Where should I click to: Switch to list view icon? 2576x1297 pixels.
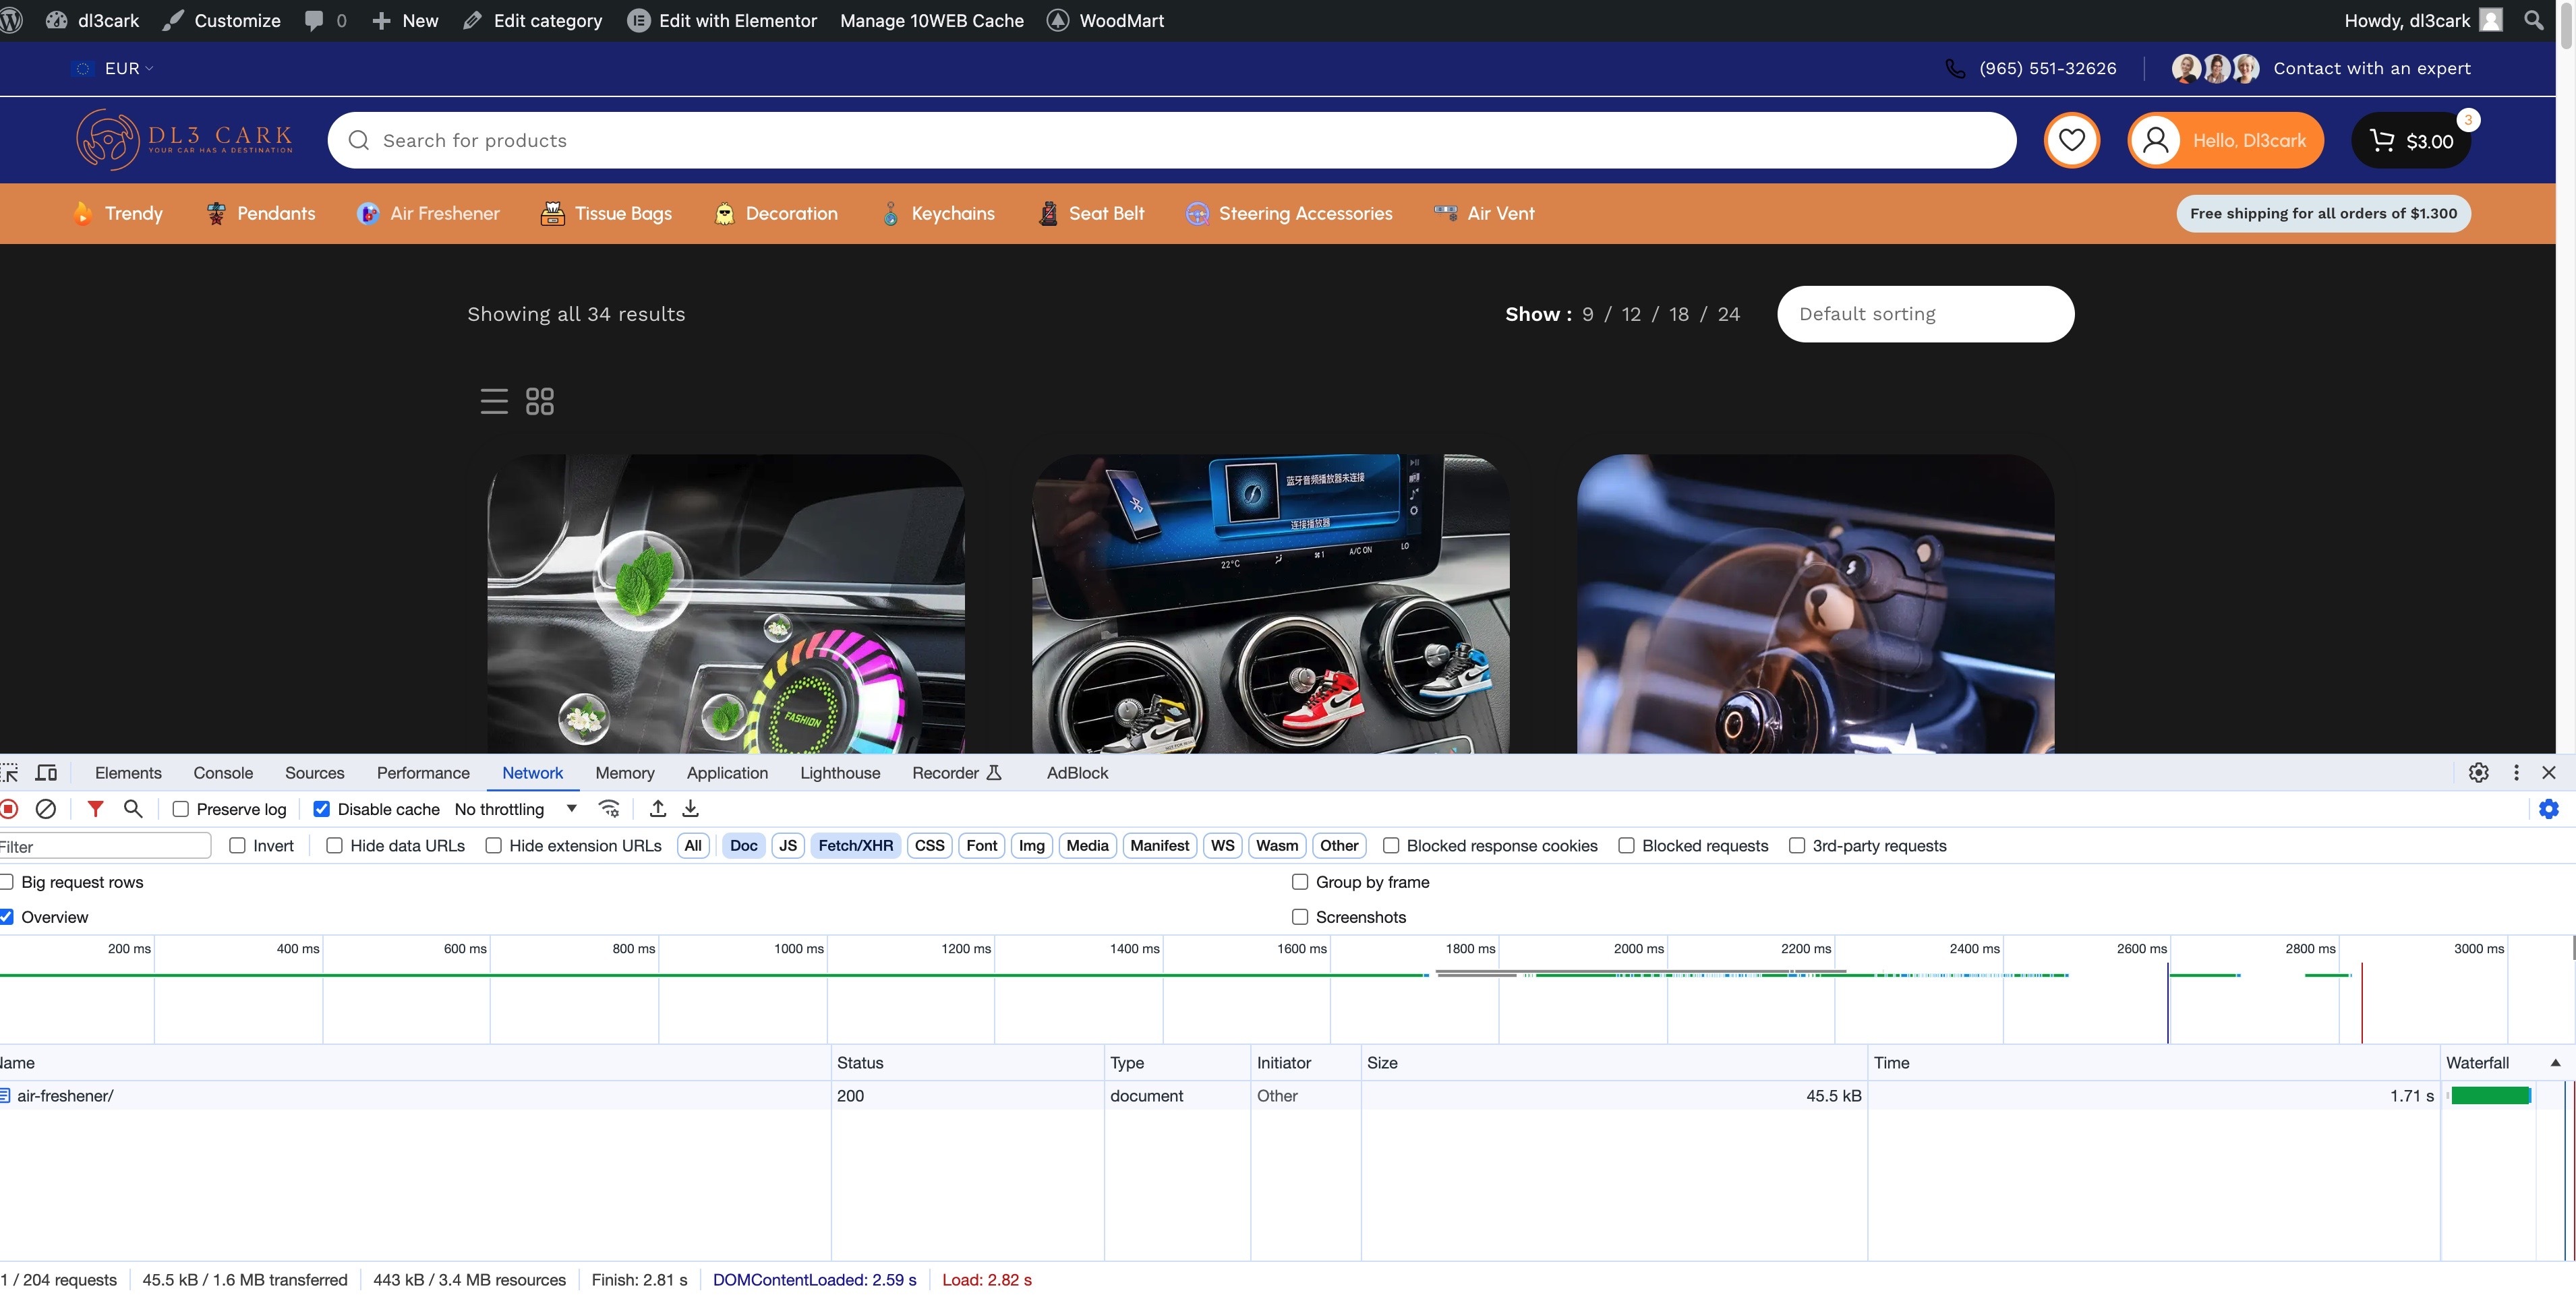point(494,401)
